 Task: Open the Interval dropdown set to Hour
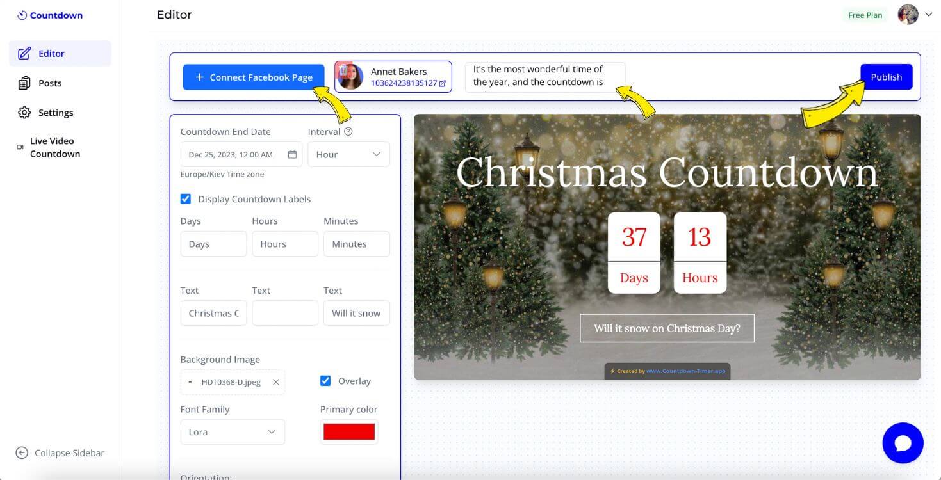click(348, 154)
